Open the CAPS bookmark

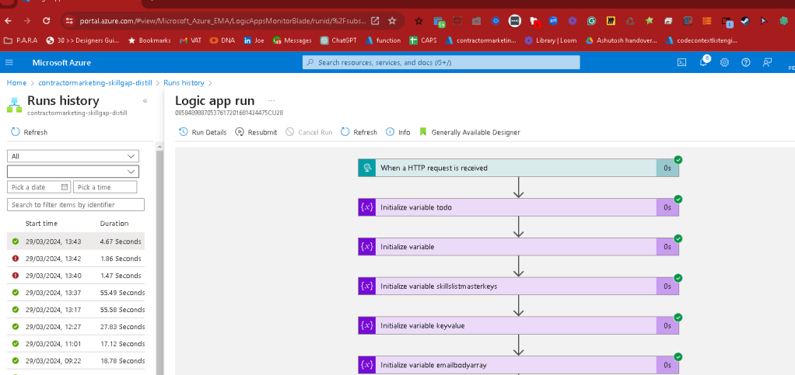(x=423, y=40)
